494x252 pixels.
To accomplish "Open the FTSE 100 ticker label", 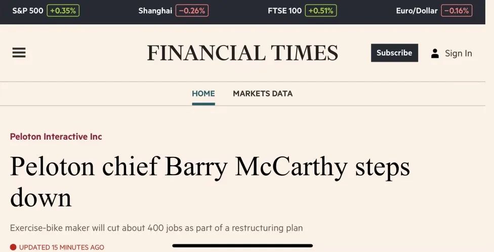I will 285,11.
